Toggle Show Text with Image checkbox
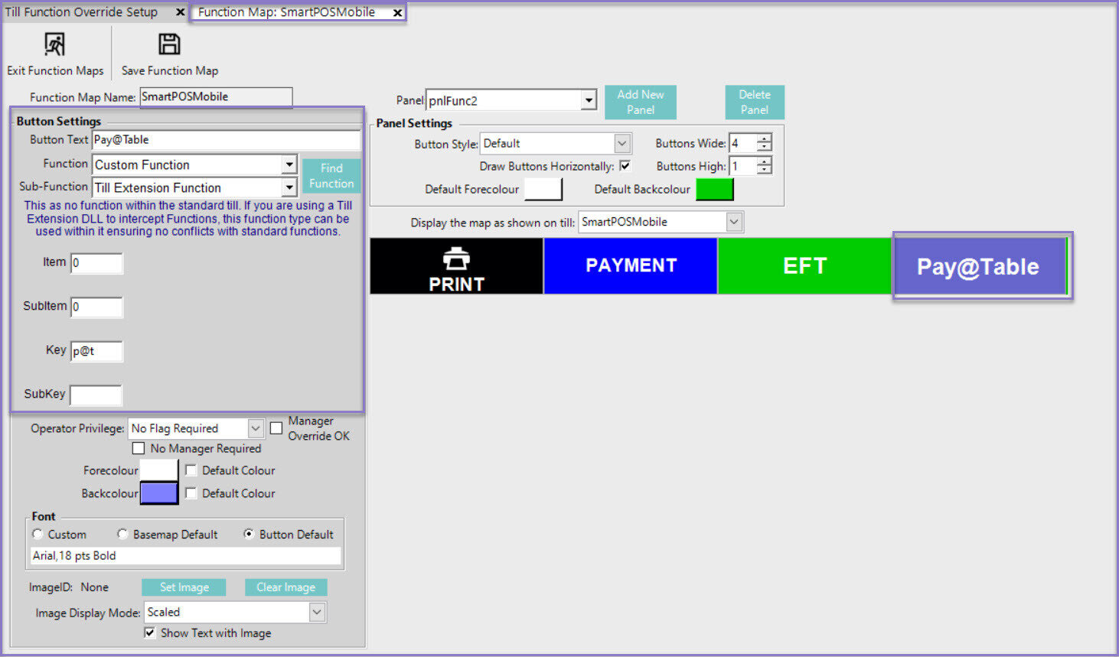This screenshot has width=1119, height=657. point(150,633)
